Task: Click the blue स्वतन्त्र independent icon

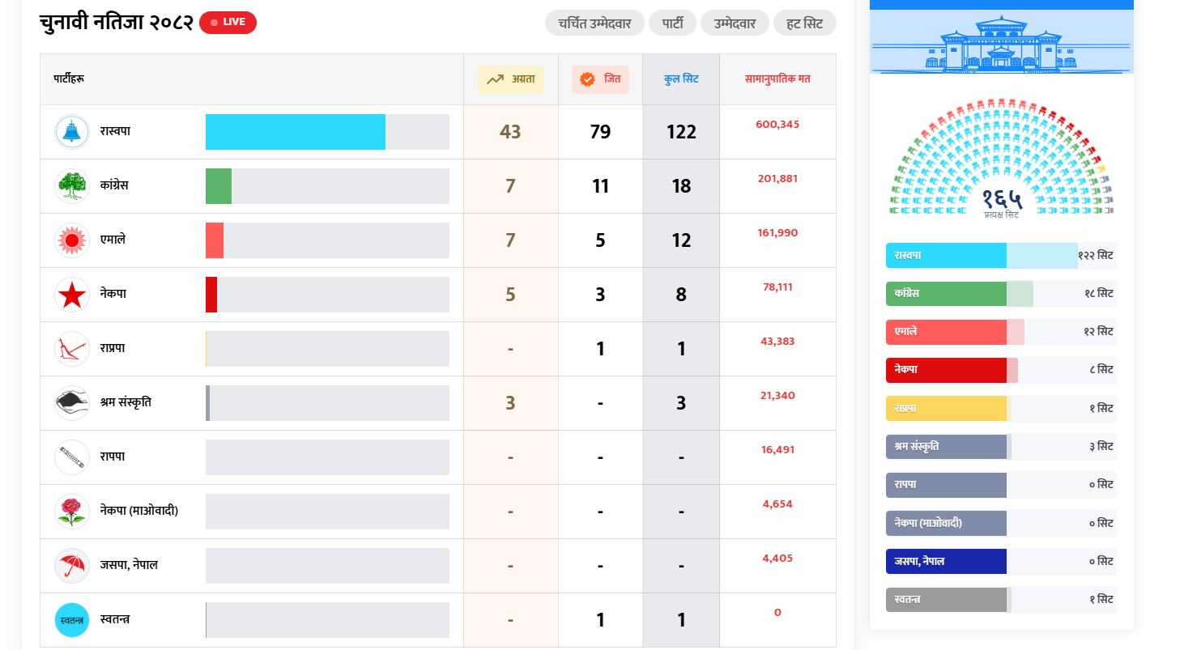Action: point(71,620)
